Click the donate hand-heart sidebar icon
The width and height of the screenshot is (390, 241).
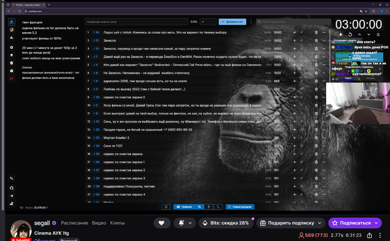point(11,203)
